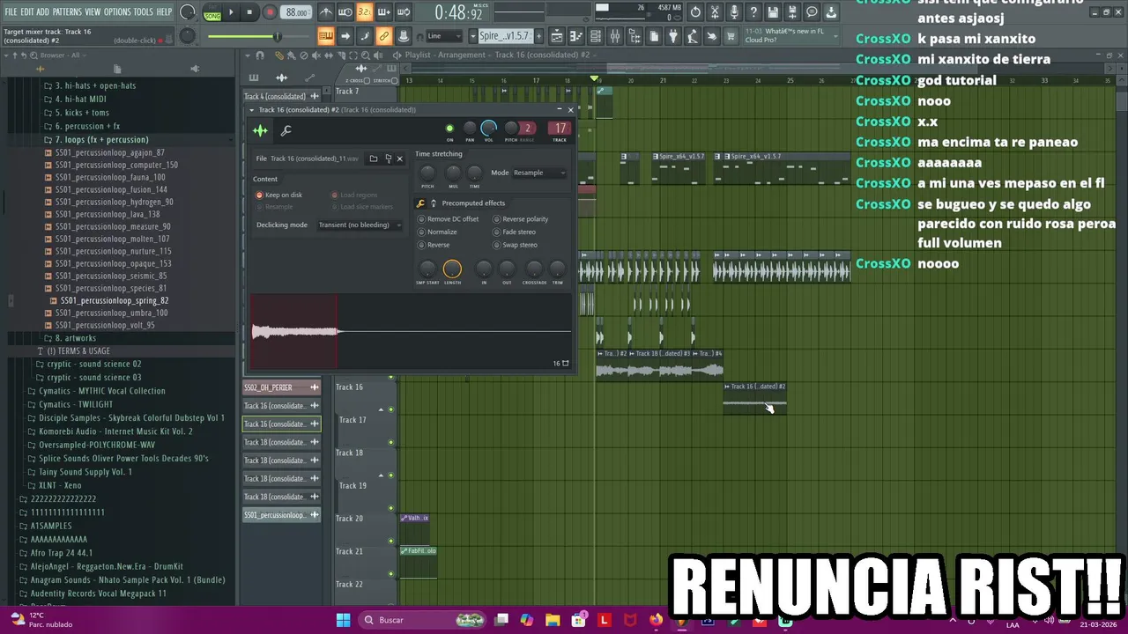Open the PATTERNS menu
This screenshot has height=634, width=1128.
click(x=66, y=11)
